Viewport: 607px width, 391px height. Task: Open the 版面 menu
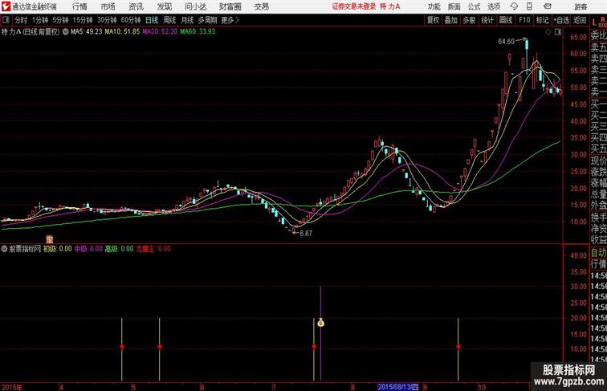(454, 6)
